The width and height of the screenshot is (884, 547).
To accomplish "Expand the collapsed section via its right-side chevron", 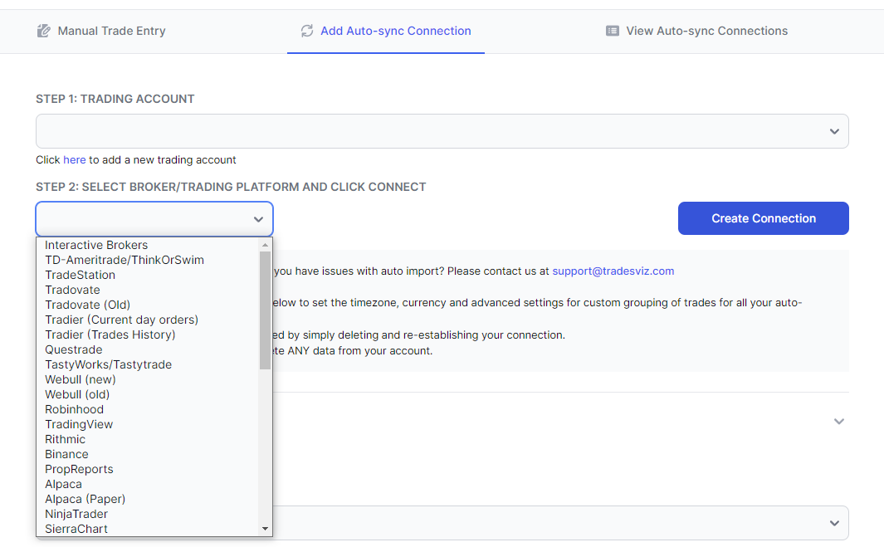I will point(838,422).
